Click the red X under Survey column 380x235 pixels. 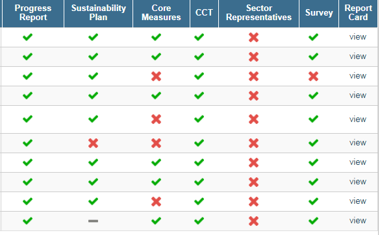click(x=313, y=77)
